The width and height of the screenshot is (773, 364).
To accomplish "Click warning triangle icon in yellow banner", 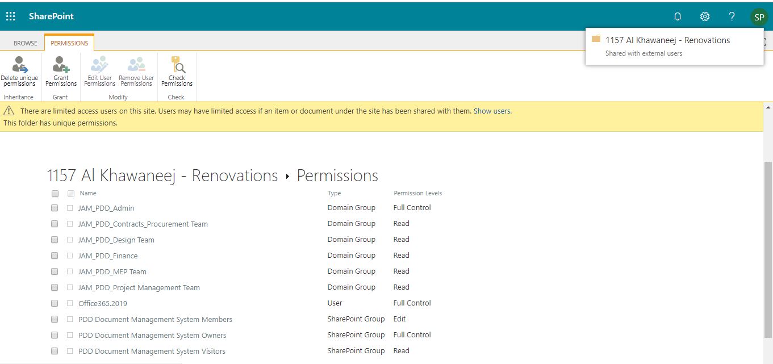I will [9, 111].
